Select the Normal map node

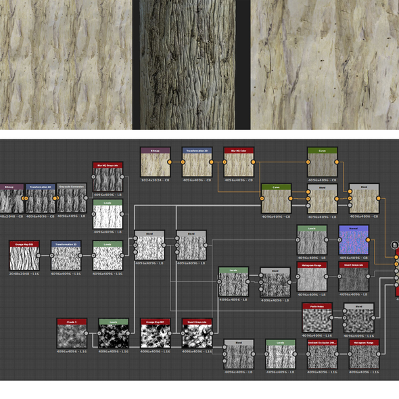click(x=354, y=240)
